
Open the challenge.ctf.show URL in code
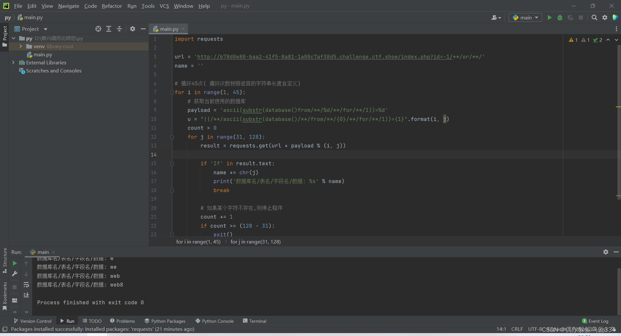(340, 57)
